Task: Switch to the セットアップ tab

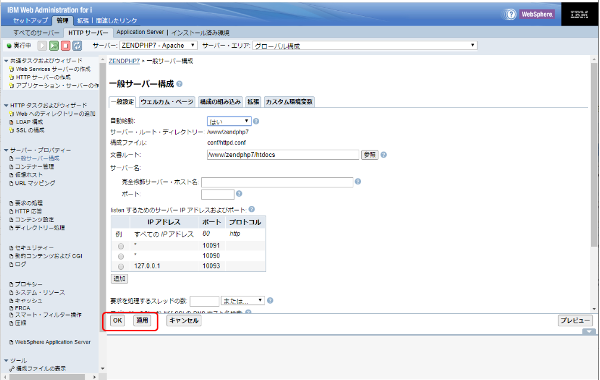Action: coord(30,21)
